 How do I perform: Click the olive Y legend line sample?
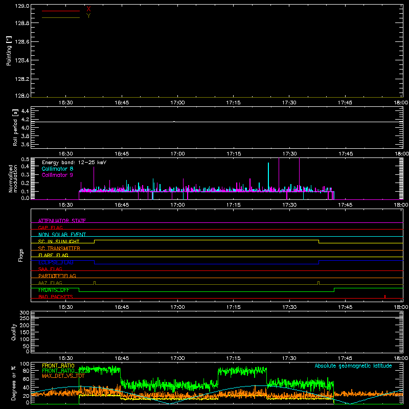(61, 17)
